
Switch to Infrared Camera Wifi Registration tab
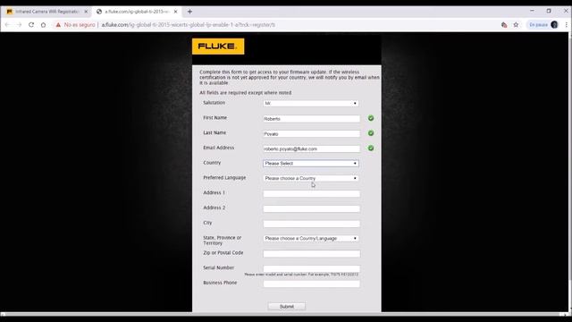click(x=46, y=12)
